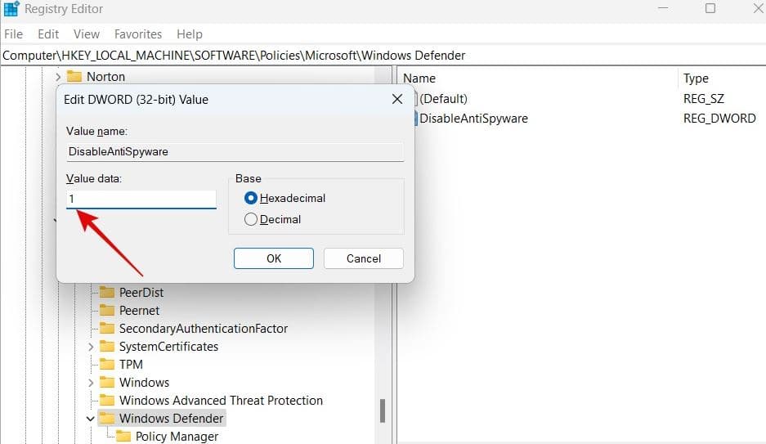Click the Norton folder icon
This screenshot has width=766, height=444.
click(x=74, y=77)
